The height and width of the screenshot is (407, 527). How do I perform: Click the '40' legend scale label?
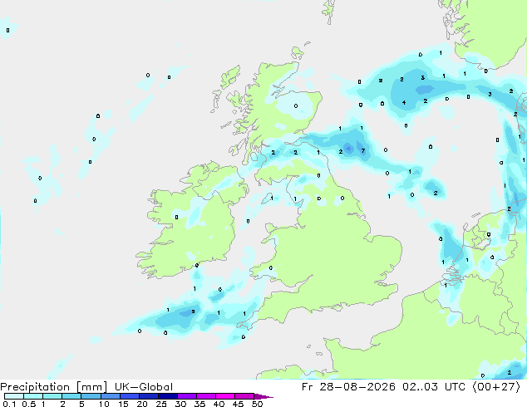[x=219, y=404]
